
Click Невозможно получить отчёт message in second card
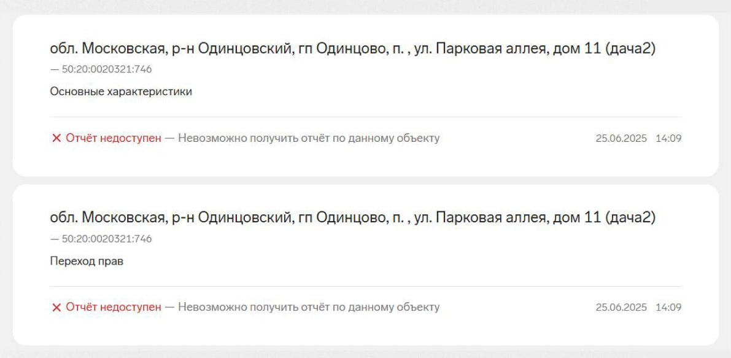(309, 307)
